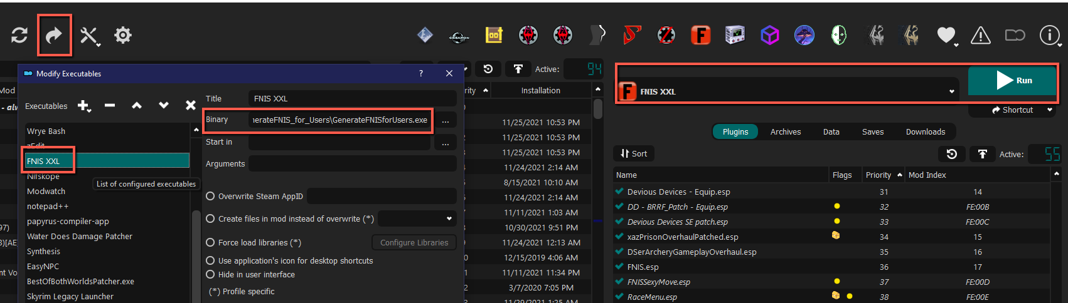Enable Overwrite Steam AppID option

point(211,196)
